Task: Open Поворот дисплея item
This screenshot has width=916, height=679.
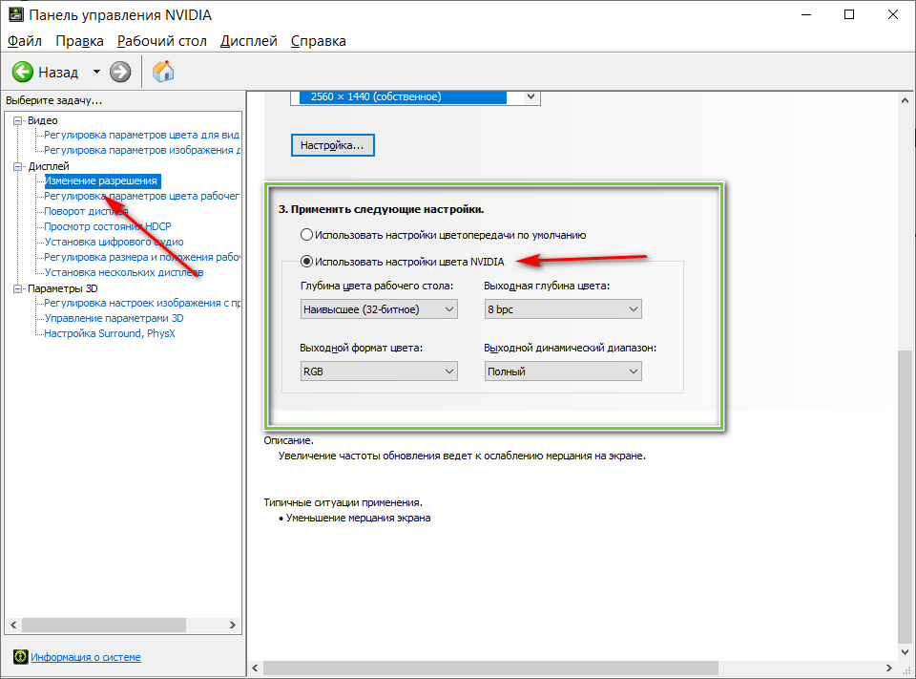Action: click(86, 211)
